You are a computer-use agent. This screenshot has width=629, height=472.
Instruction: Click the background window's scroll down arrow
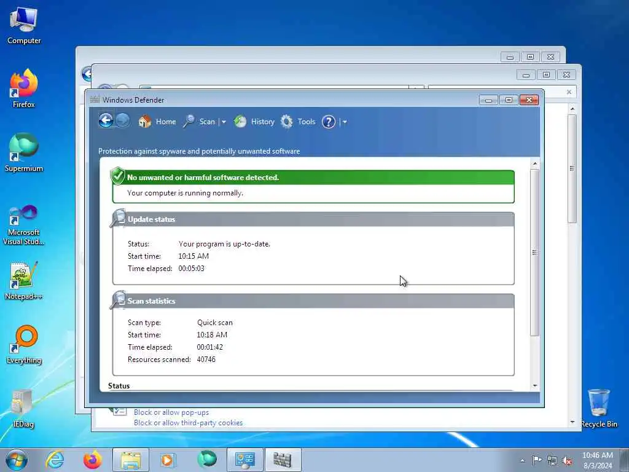click(x=572, y=422)
